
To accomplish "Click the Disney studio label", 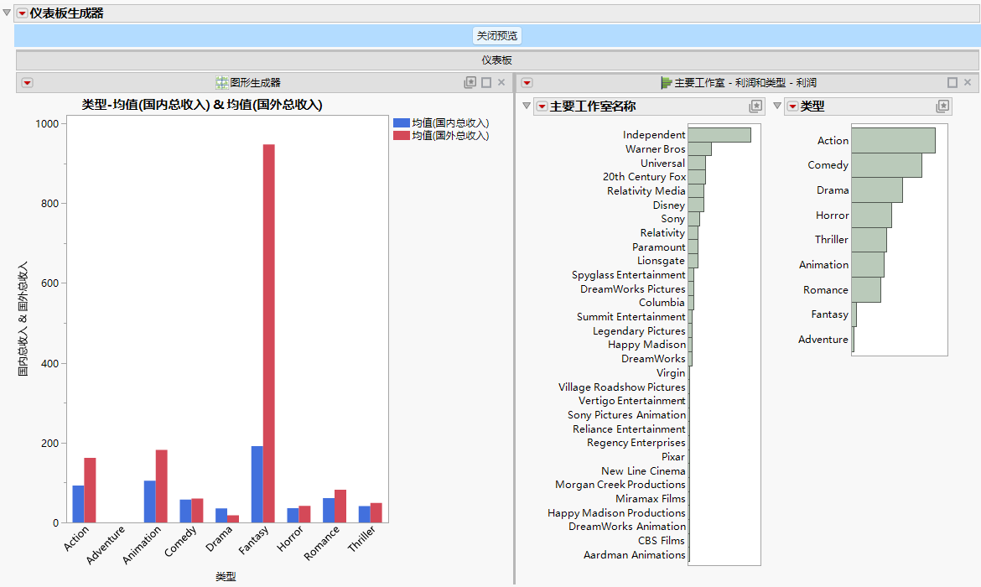I will coord(669,205).
